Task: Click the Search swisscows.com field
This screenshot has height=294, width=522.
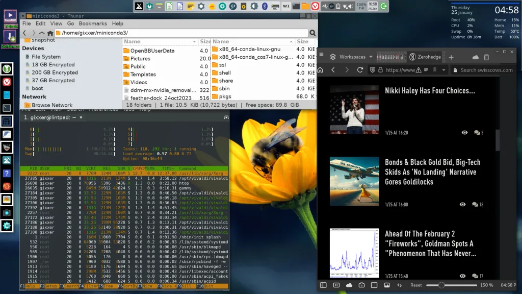Action: [x=487, y=70]
